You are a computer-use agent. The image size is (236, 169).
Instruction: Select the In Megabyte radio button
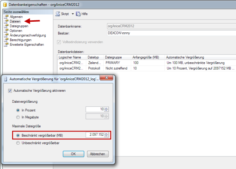pos(18,117)
